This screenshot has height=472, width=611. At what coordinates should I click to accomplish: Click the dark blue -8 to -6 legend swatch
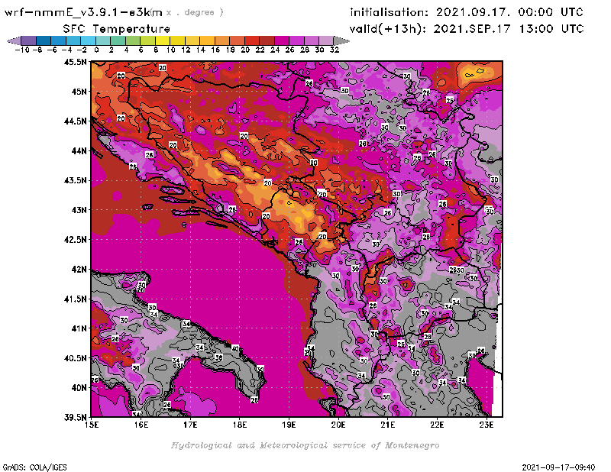[44, 40]
